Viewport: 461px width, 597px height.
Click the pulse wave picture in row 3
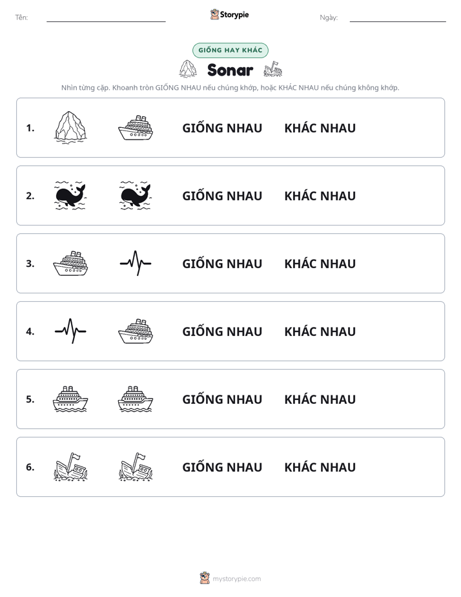point(136,263)
